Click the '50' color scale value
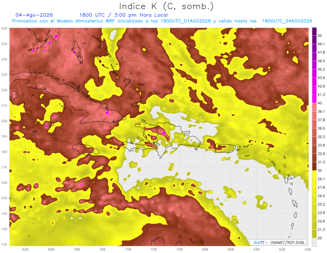Image resolution: width=327 pixels, height=253 pixels. (x=320, y=35)
